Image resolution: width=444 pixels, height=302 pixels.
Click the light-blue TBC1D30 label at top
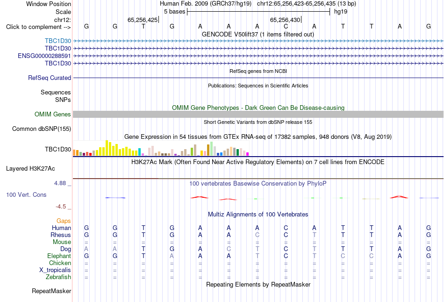point(58,41)
